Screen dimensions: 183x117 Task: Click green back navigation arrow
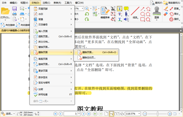pyautogui.click(x=95, y=114)
